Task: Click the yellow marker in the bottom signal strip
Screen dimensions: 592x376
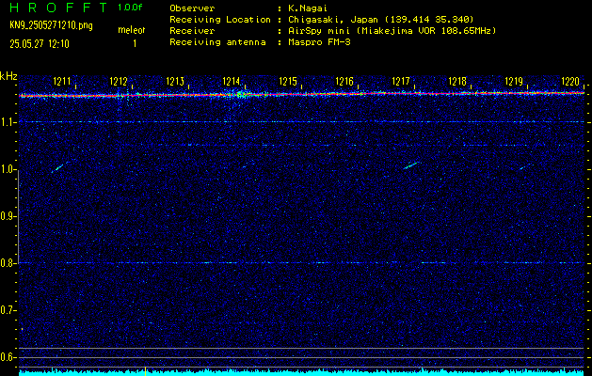Action: click(145, 371)
